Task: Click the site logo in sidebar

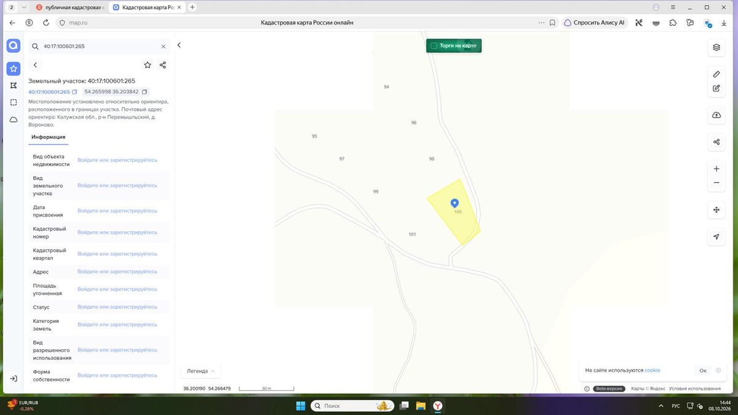Action: click(x=14, y=46)
